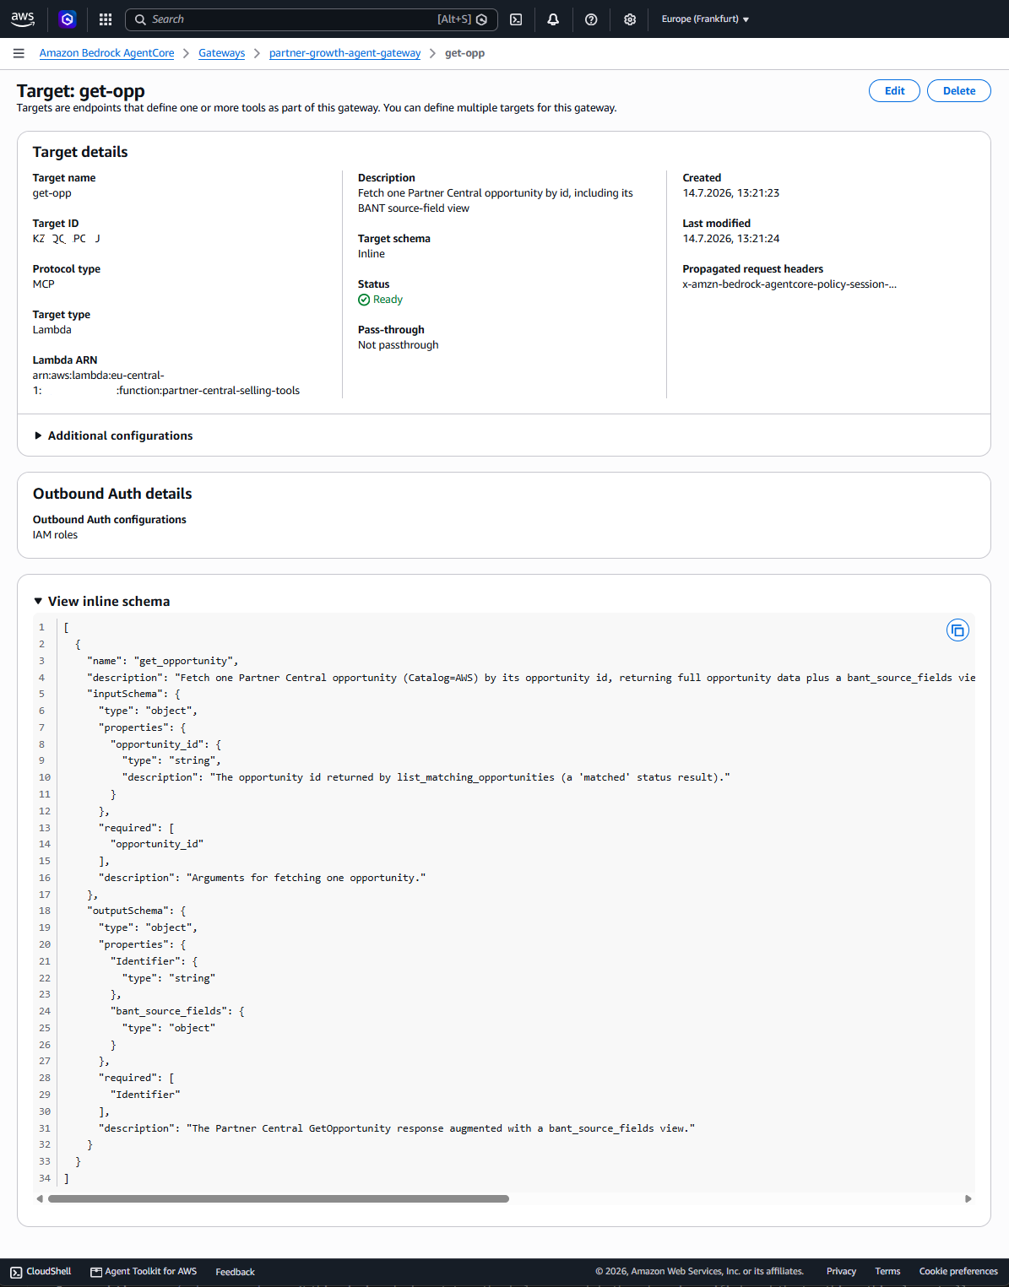
Task: Navigate to partner-growth-agent-gateway breadcrumb
Action: point(344,53)
